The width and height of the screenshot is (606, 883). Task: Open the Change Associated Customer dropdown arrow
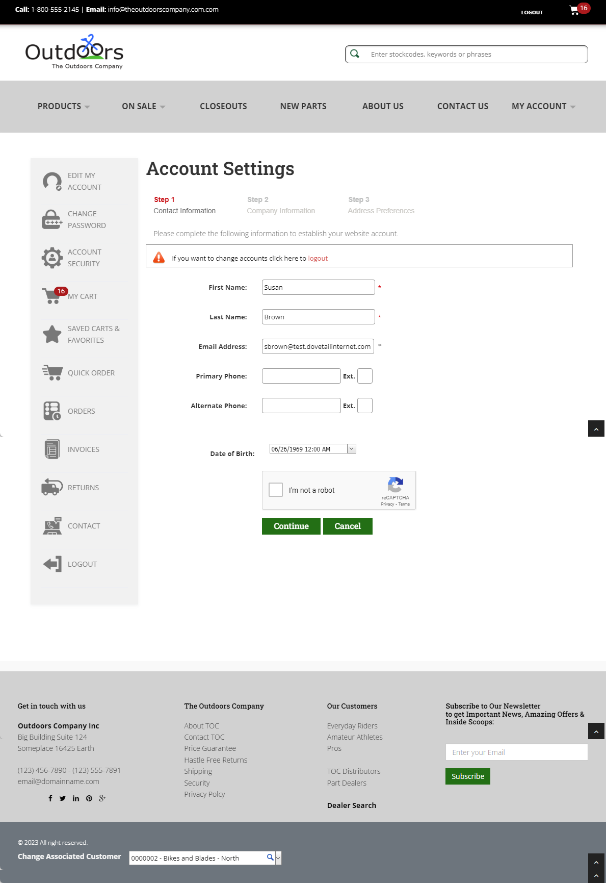coord(278,858)
